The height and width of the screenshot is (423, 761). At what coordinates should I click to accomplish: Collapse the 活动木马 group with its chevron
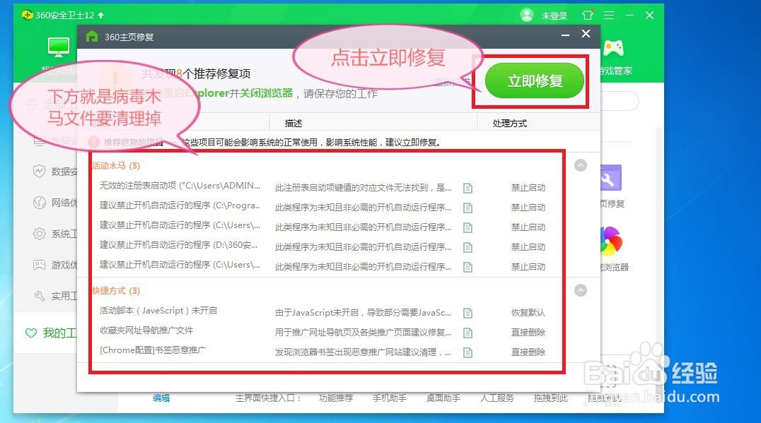tap(581, 165)
